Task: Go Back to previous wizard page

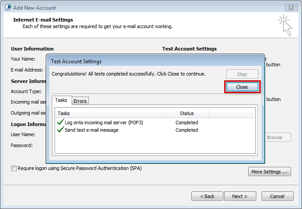Action: [x=207, y=196]
